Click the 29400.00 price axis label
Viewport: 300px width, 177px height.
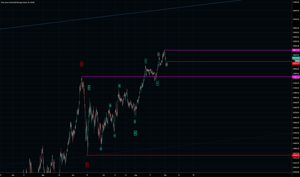pyautogui.click(x=296, y=37)
